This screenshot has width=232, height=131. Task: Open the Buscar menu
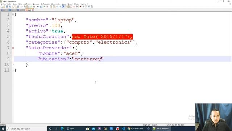coord(15,4)
